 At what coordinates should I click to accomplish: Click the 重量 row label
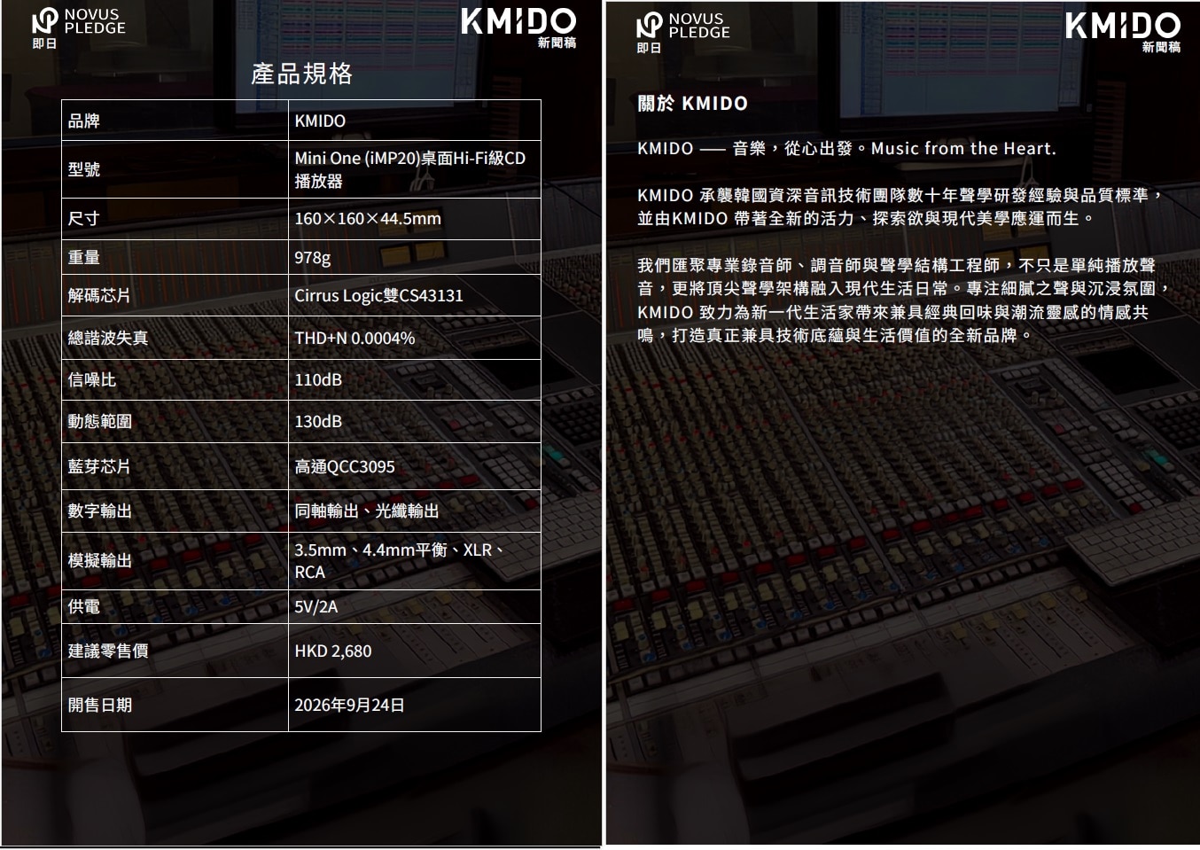pos(84,257)
